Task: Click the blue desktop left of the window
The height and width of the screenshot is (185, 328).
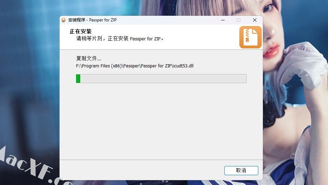Action: pyautogui.click(x=29, y=84)
